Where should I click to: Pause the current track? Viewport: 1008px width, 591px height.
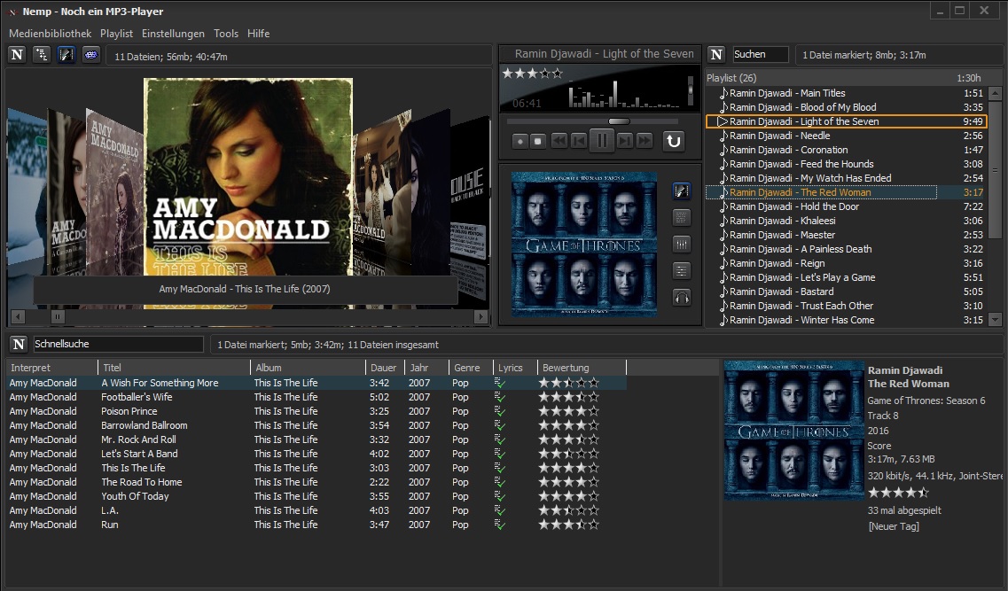coord(602,140)
